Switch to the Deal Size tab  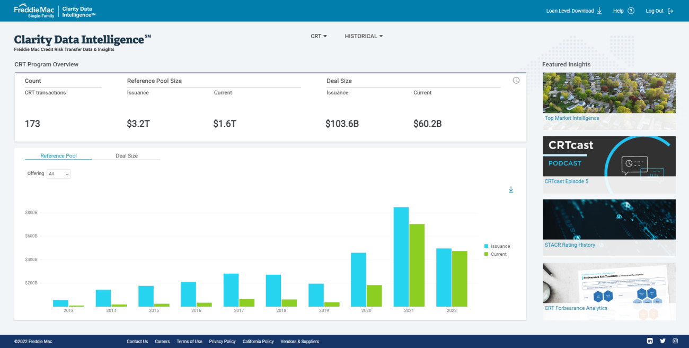pyautogui.click(x=127, y=155)
